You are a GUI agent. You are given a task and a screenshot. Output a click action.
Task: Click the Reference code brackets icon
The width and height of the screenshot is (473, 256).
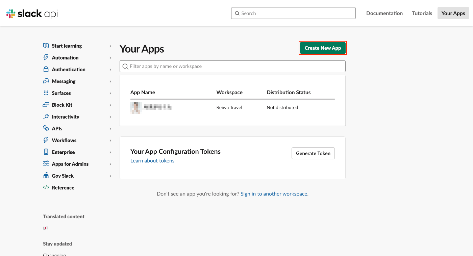(46, 187)
